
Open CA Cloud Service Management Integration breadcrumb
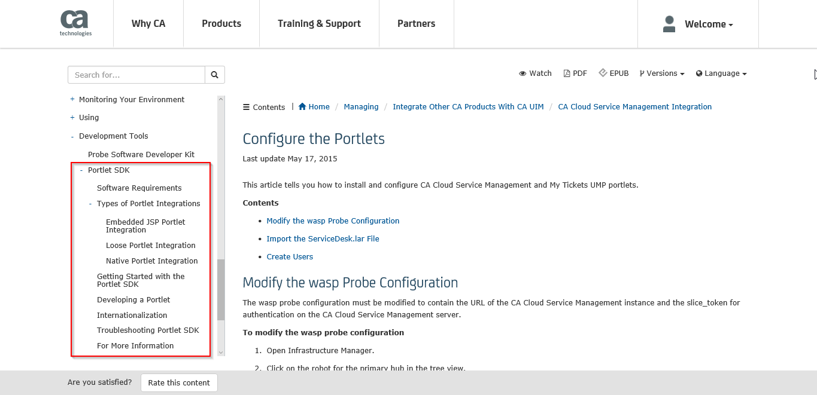[635, 107]
